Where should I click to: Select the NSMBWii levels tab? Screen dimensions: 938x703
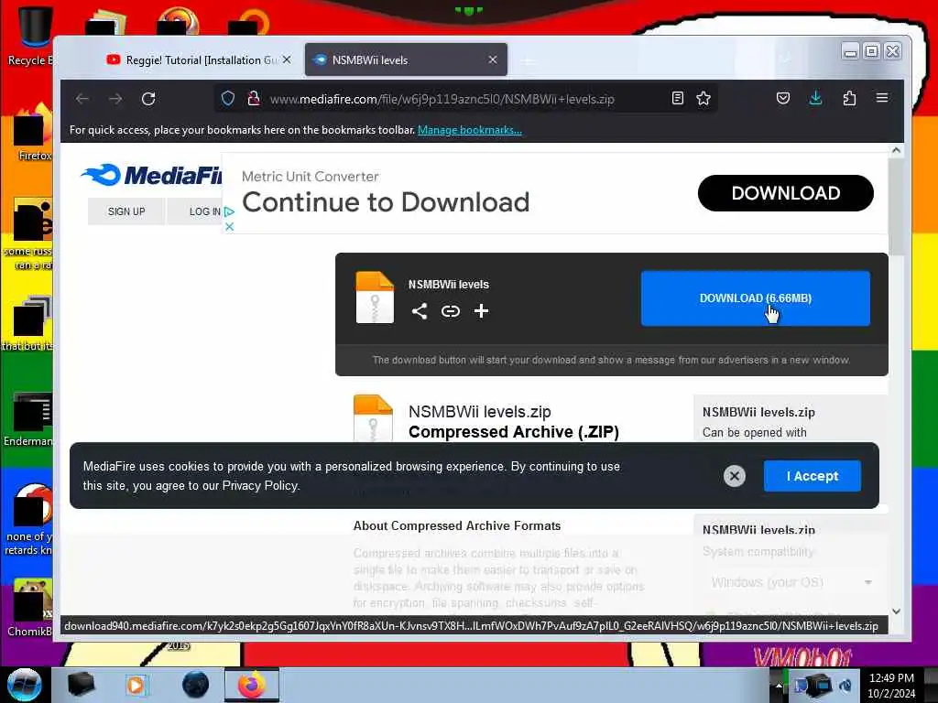tap(406, 59)
